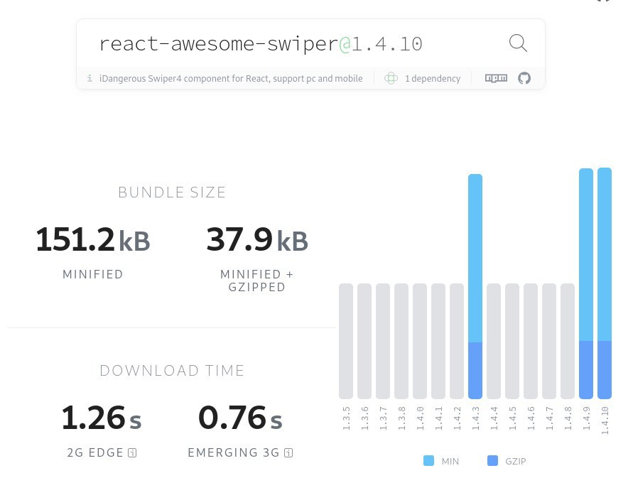Select the version 1.4.5 bar
The height and width of the screenshot is (478, 633).
click(x=512, y=341)
